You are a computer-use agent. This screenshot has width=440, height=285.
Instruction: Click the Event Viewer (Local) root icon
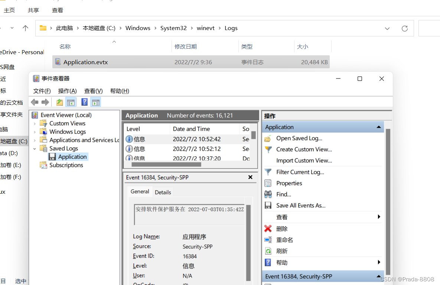35,115
